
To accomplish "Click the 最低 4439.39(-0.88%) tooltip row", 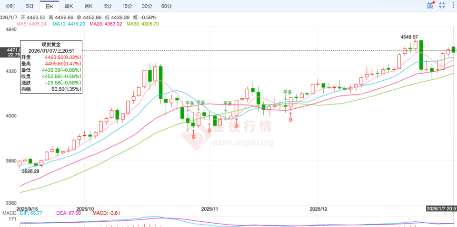I will [51, 70].
